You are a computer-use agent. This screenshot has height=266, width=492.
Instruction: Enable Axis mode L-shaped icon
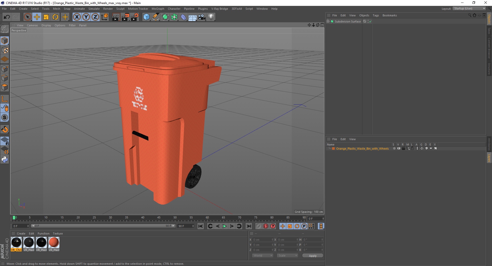[5, 99]
